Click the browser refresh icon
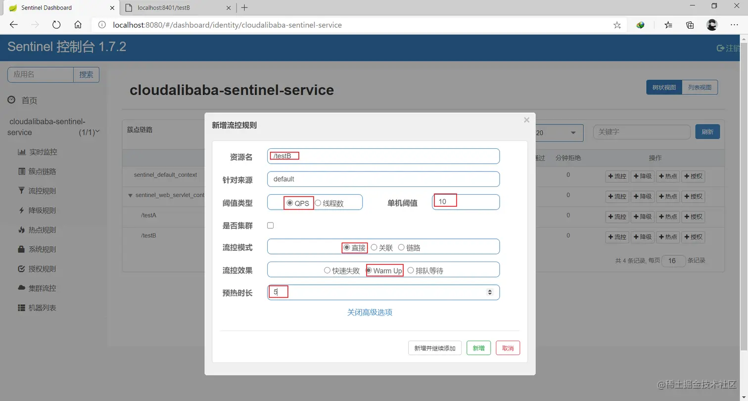Viewport: 748px width, 401px height. [x=56, y=25]
